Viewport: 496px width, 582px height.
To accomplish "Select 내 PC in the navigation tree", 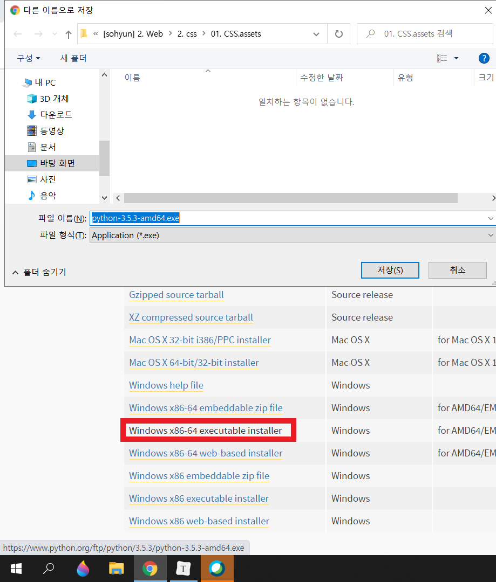I will tap(45, 83).
